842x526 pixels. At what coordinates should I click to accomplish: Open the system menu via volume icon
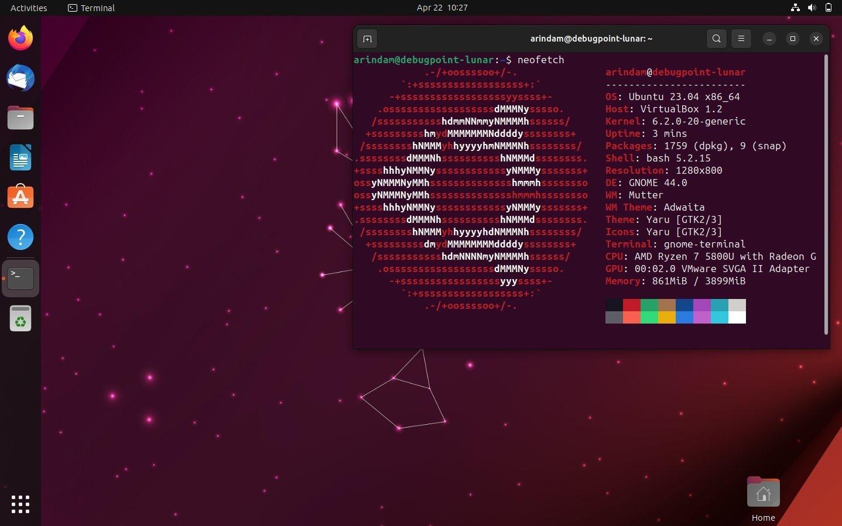click(x=812, y=8)
